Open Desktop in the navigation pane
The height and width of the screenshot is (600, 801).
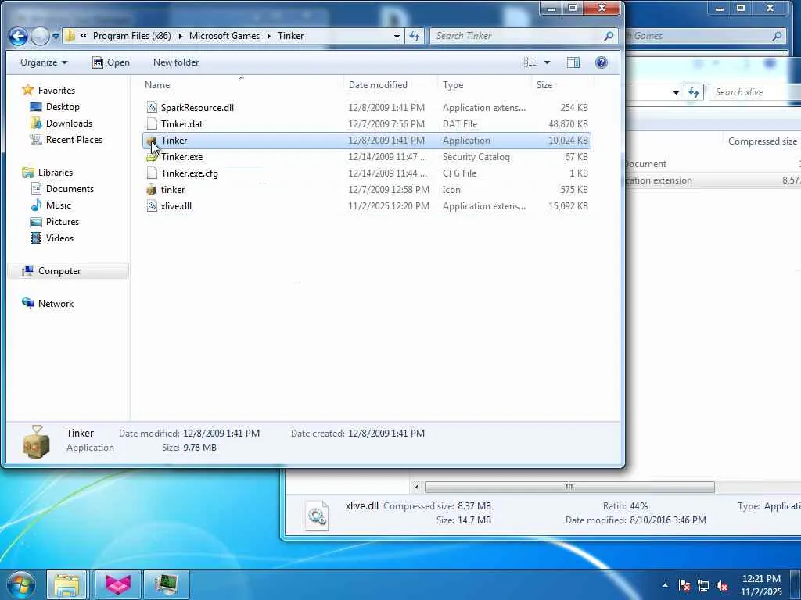[63, 106]
